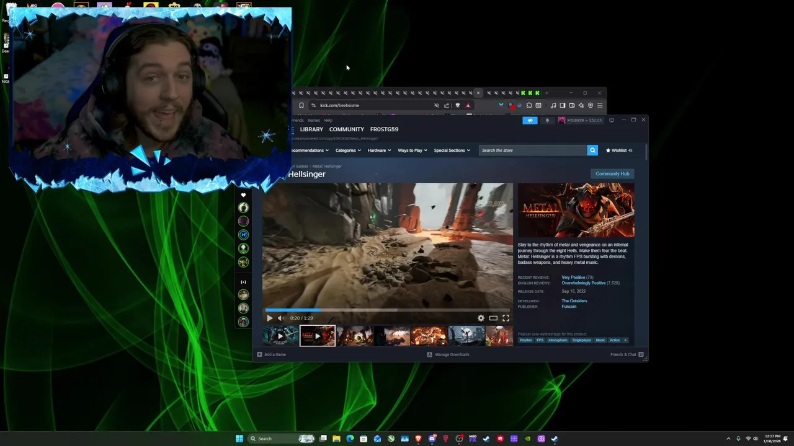Open FR0stG59 account wallet dropdown
Viewport: 794px width, 446px height.
coord(581,120)
